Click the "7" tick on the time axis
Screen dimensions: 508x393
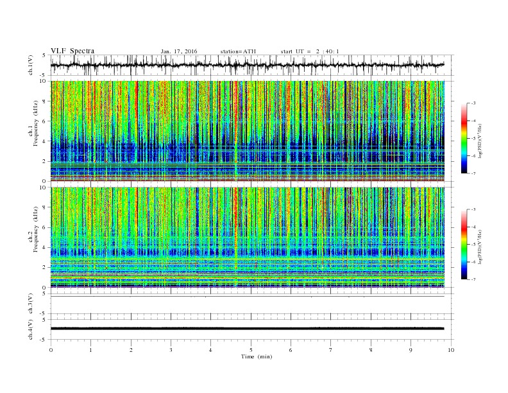pos(331,350)
